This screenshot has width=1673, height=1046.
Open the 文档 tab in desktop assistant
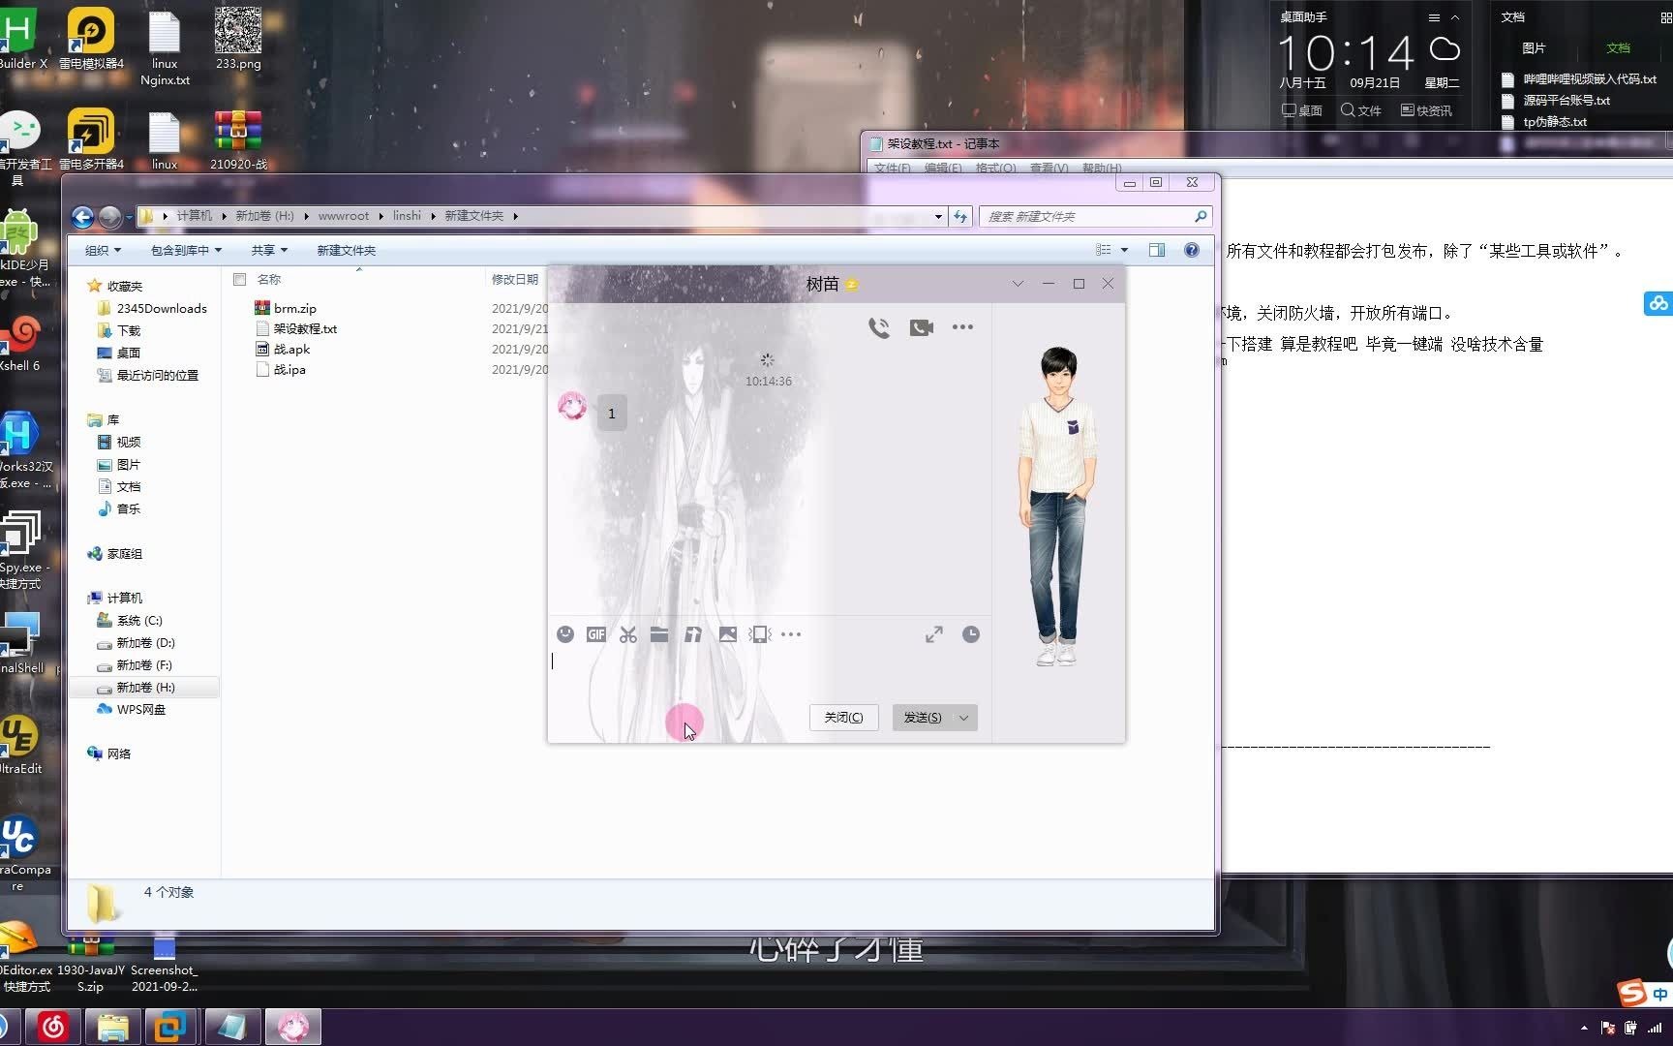[1618, 48]
